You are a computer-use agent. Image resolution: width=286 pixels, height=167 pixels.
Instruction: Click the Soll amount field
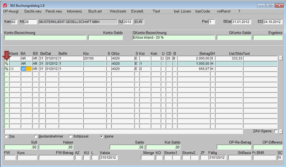(x=21, y=147)
